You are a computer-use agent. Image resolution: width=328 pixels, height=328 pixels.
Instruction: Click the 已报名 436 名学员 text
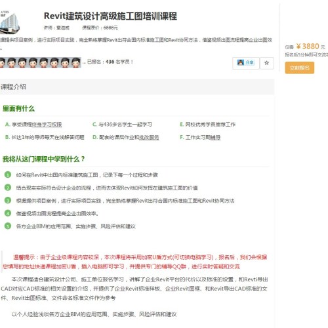(x=110, y=62)
